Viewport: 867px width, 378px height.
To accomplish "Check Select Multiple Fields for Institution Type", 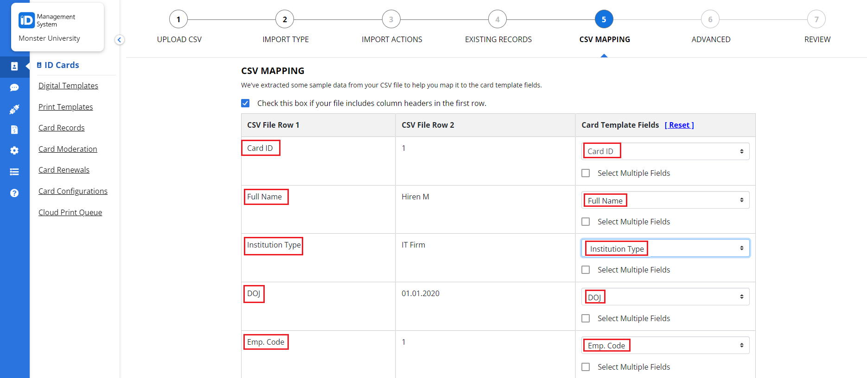I will coord(586,270).
